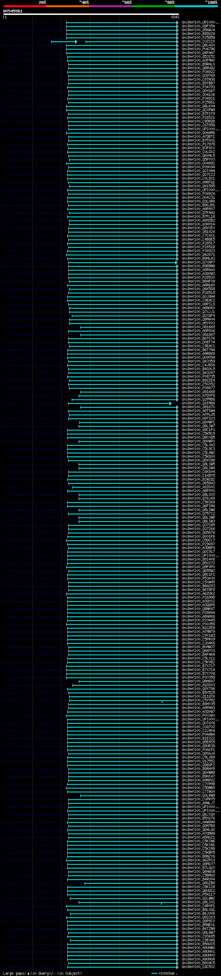The image size is (221, 976).
Task: Select hit label UniRef100_O81668
Action: click(x=198, y=392)
